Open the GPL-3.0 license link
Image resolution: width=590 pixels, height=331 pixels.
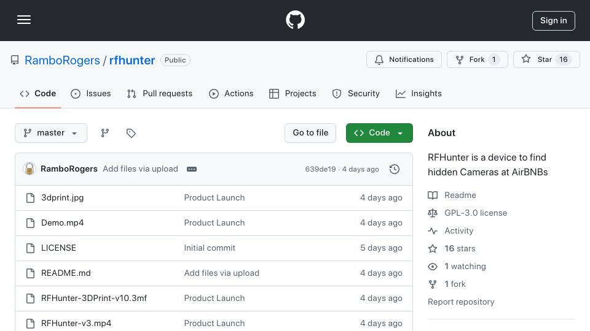tap(468, 213)
